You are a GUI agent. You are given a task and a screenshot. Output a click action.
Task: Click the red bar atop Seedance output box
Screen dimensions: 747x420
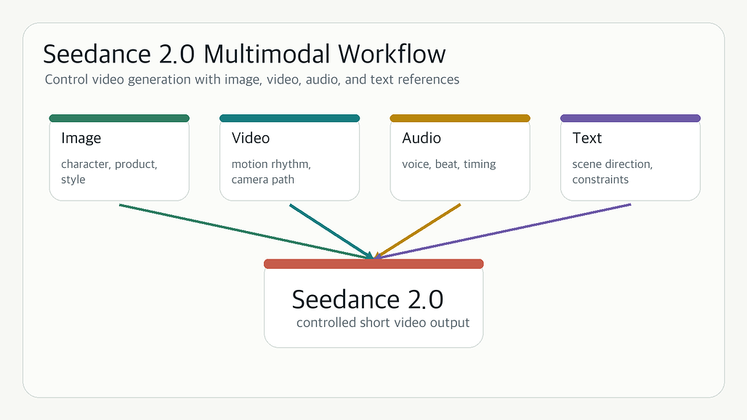click(x=373, y=264)
